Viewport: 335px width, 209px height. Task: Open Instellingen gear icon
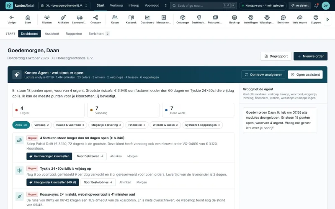tap(250, 19)
